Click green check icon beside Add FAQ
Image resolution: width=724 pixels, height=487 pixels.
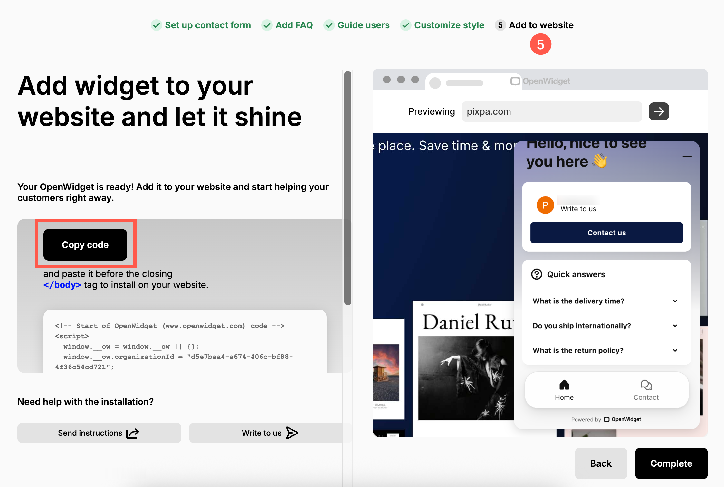(x=267, y=25)
